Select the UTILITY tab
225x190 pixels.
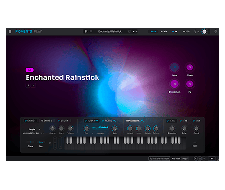tap(64, 121)
